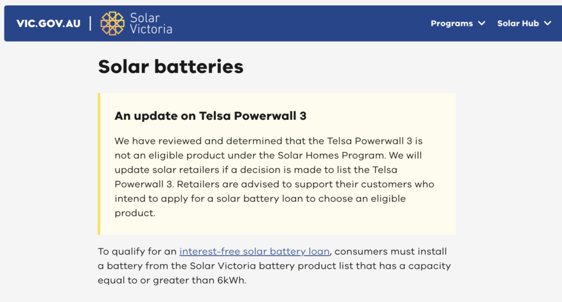Click the Solar Victoria sunburst emblem

pyautogui.click(x=112, y=23)
